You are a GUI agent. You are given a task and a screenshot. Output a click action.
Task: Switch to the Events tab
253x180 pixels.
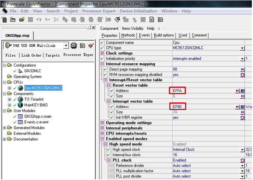pos(145,35)
